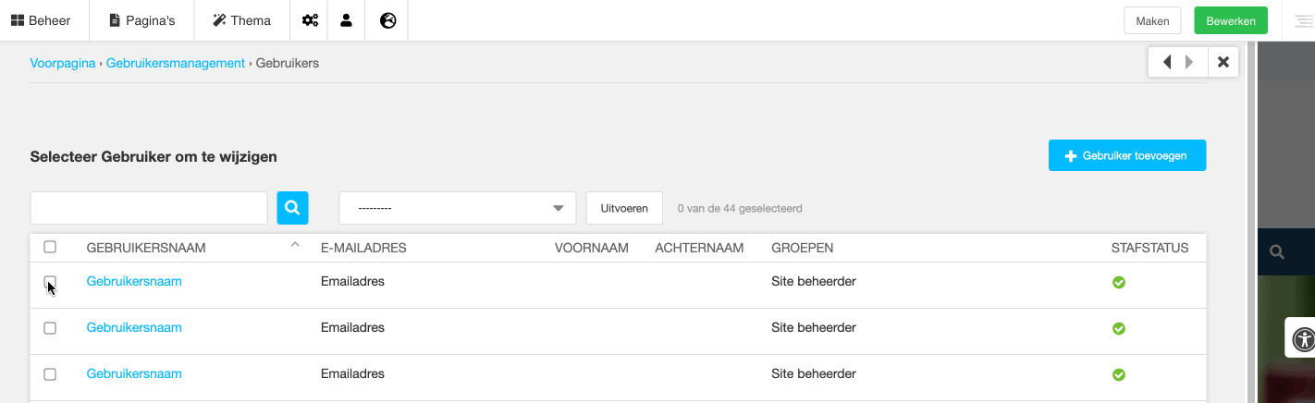Click the Groepen column header
The height and width of the screenshot is (403, 1315).
coord(802,248)
